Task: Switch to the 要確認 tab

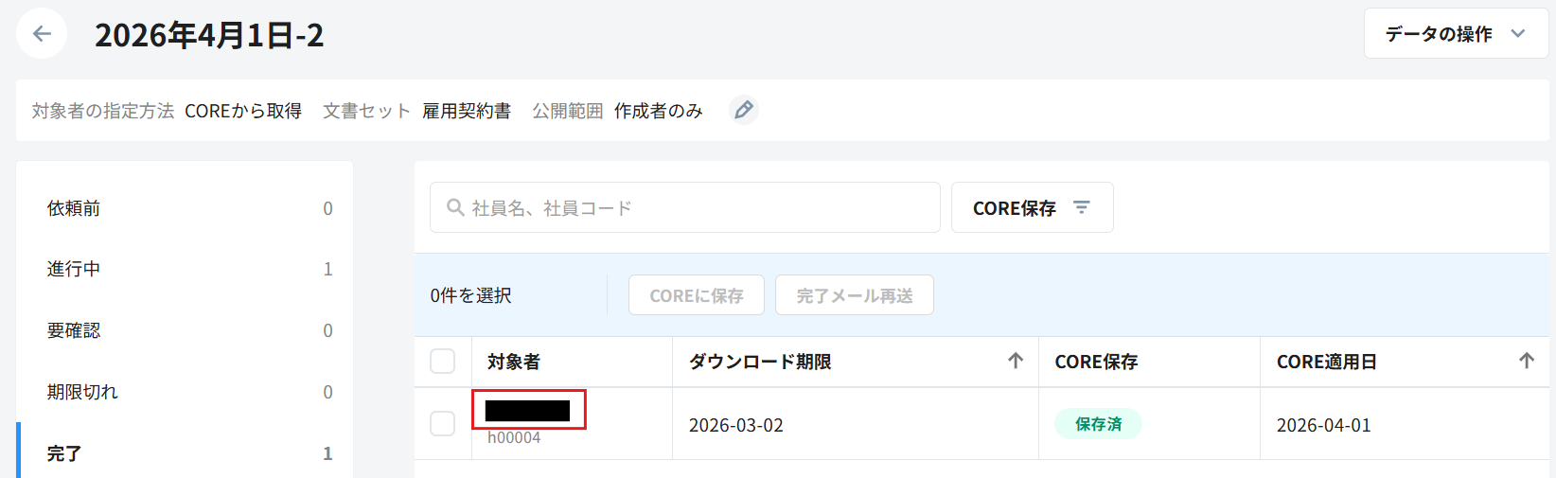Action: 185,330
